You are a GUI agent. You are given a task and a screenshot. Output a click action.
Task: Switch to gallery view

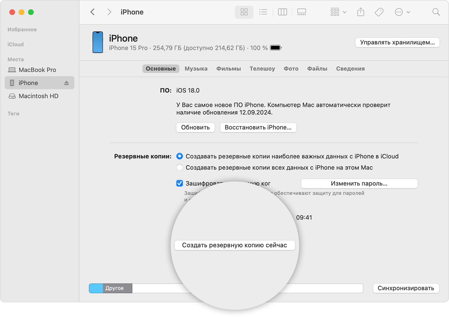301,12
